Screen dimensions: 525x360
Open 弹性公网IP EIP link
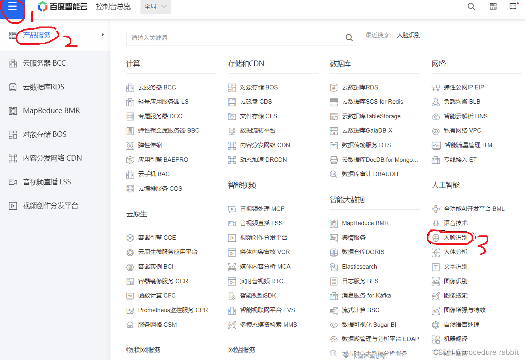(x=464, y=87)
